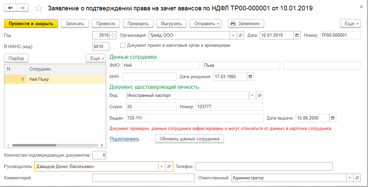The height and width of the screenshot is (187, 368).
Task: Open calendar for Дата рождения field
Action: (x=250, y=76)
